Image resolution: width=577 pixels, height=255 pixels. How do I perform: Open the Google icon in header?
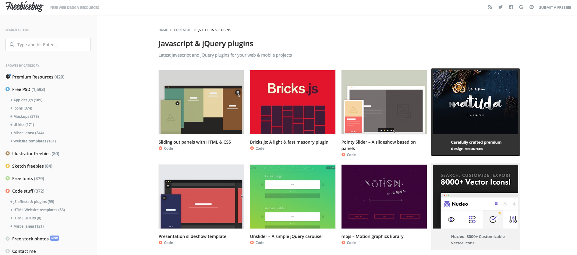tap(521, 7)
